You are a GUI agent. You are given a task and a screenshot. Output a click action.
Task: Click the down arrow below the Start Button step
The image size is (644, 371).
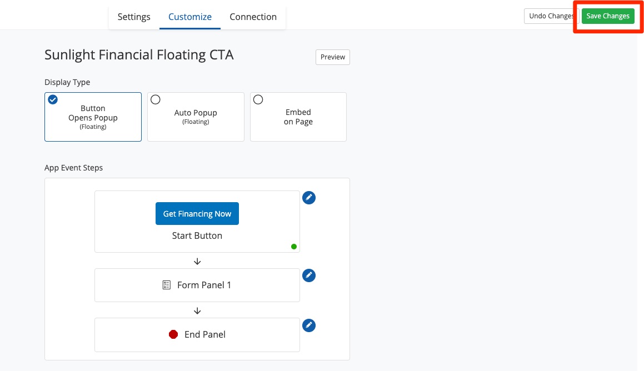click(197, 261)
